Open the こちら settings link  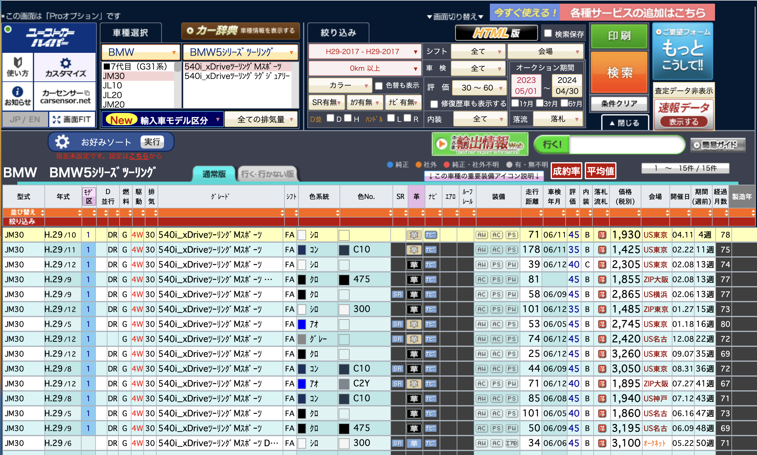pos(139,156)
